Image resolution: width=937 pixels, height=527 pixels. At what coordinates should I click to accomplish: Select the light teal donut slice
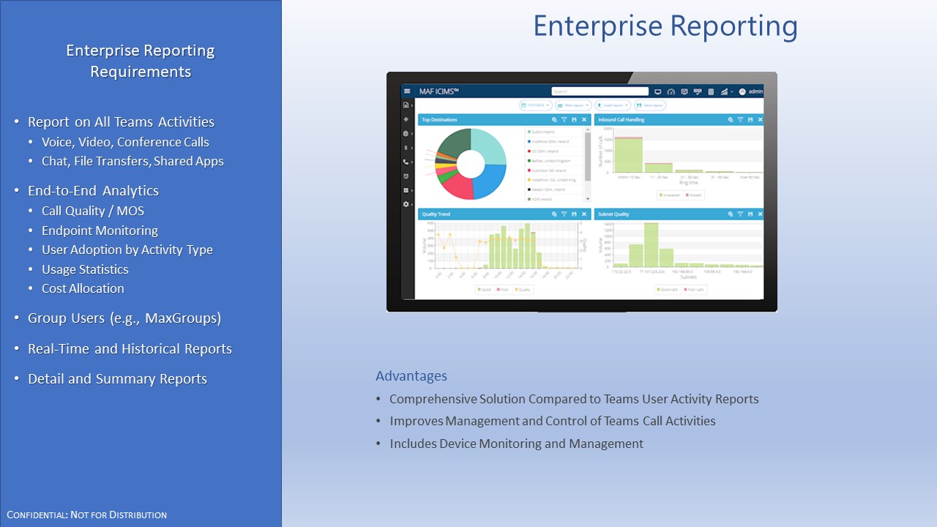[490, 146]
